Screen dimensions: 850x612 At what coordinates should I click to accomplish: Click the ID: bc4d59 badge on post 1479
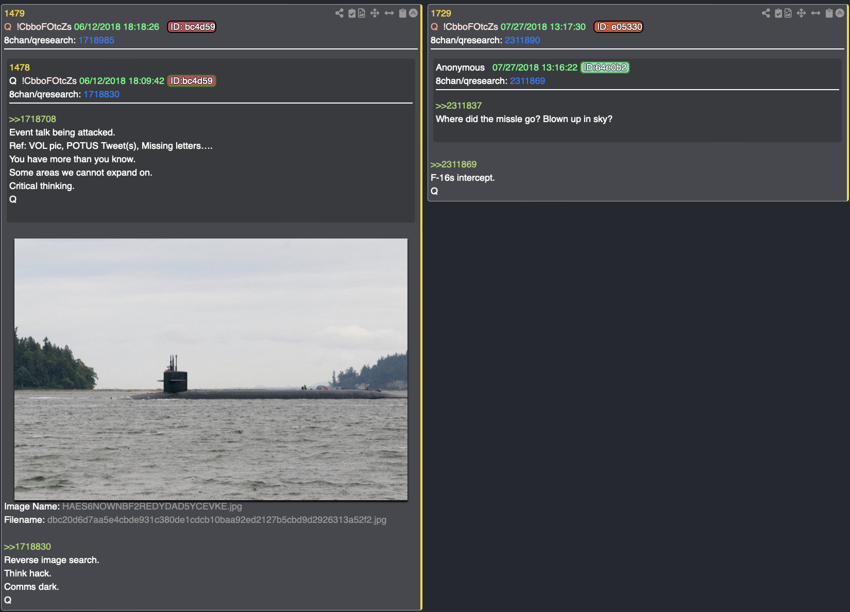pos(192,27)
